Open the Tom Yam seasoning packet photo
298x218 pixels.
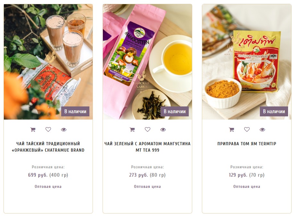coord(247,62)
